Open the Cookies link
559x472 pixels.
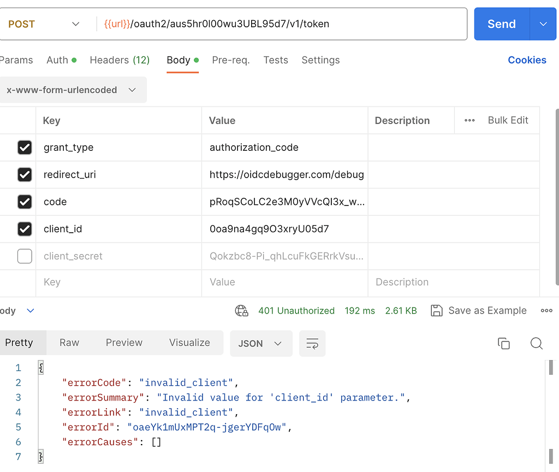(527, 60)
